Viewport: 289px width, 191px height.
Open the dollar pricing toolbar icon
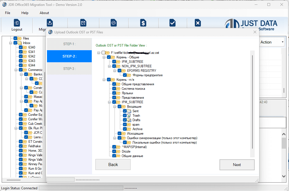143,23
